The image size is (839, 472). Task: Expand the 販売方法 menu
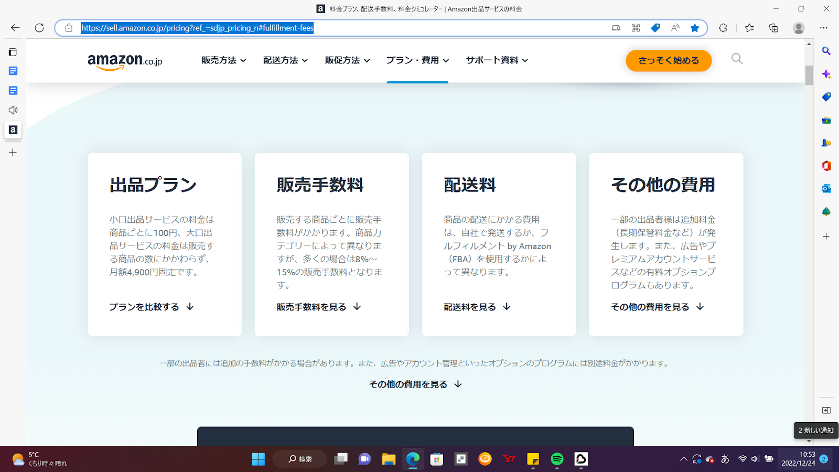pos(224,60)
